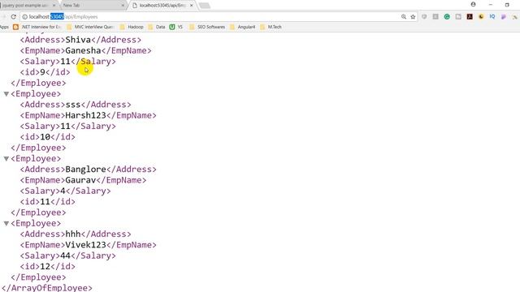Click the id value 9
Image resolution: width=520 pixels, height=292 pixels.
(x=42, y=72)
